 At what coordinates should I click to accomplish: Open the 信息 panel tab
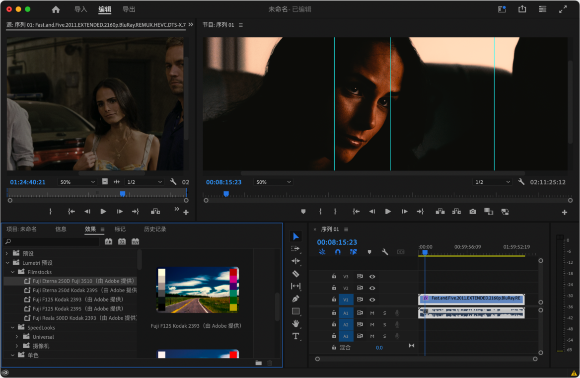(61, 229)
